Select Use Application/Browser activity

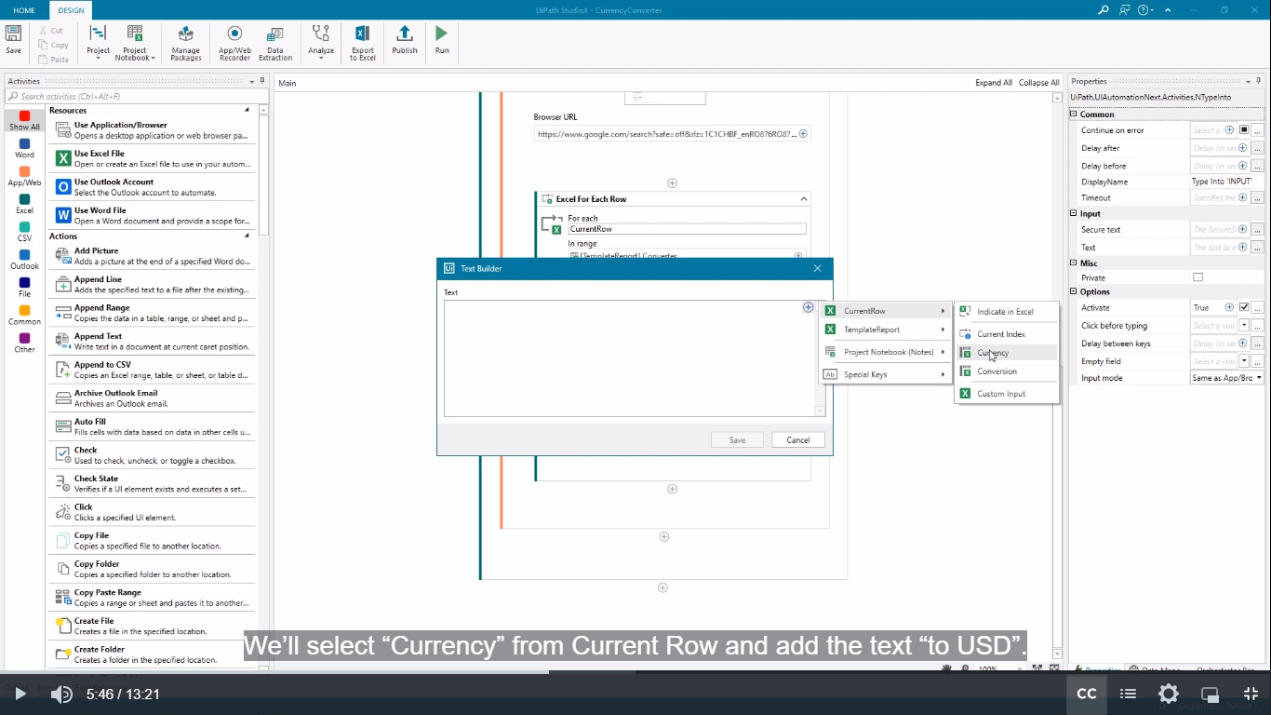click(152, 130)
